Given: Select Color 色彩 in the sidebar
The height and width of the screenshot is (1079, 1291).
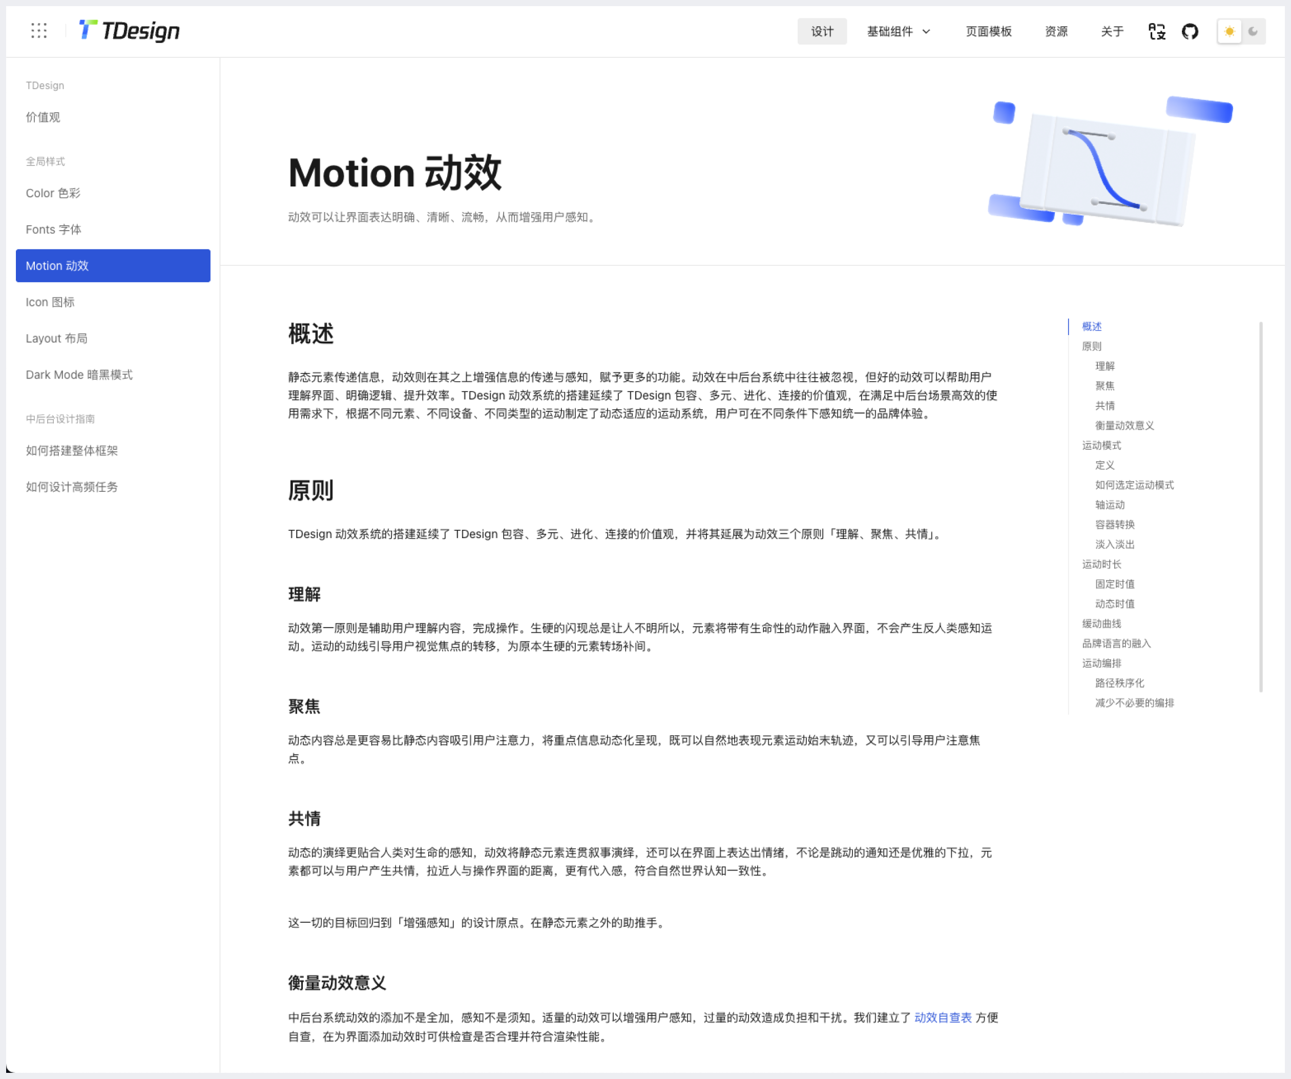Looking at the screenshot, I should point(53,193).
